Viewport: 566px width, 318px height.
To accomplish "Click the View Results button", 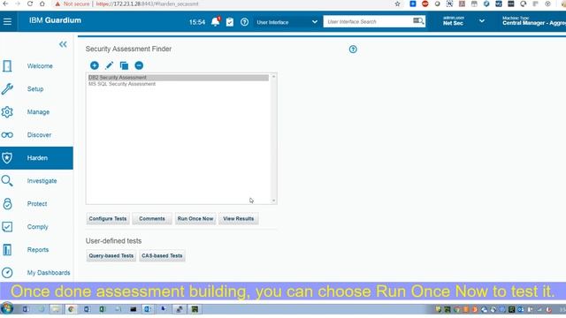I will 238,219.
